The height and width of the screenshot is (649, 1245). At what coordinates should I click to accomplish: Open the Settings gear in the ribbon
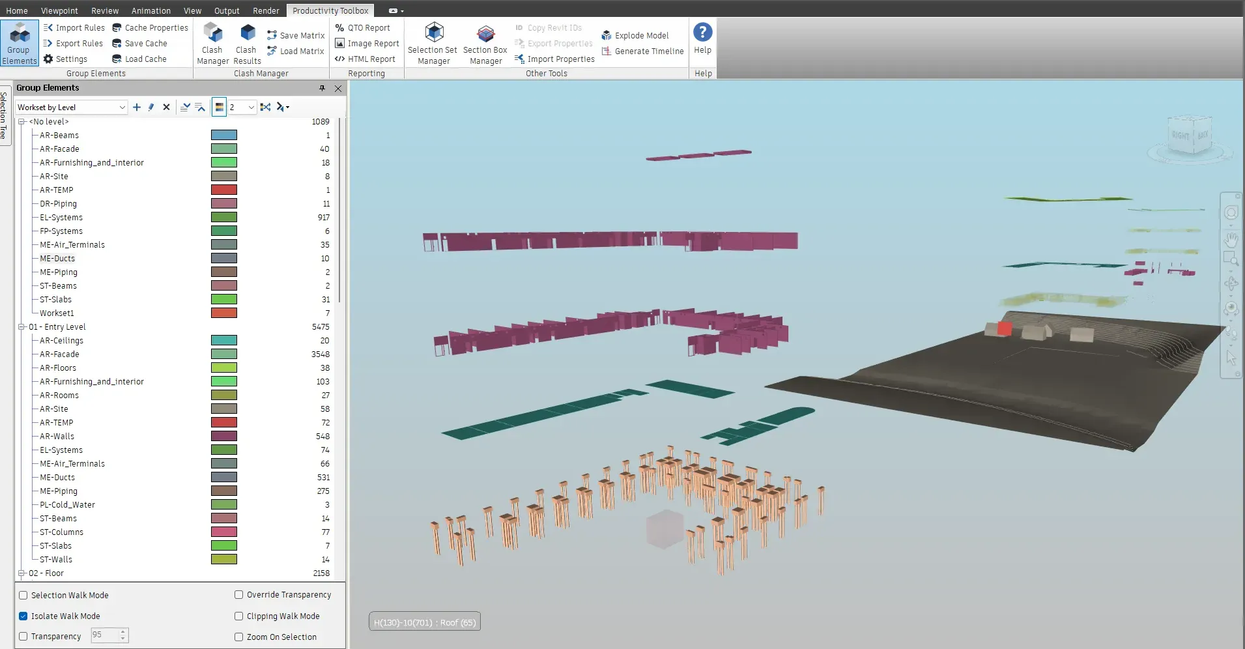[x=65, y=59]
